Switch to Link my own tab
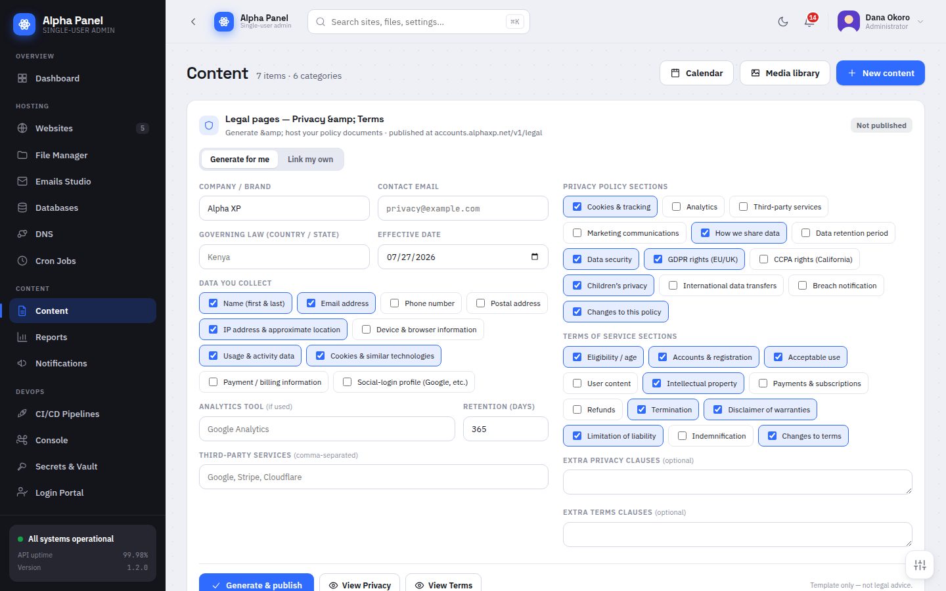The height and width of the screenshot is (591, 946). [310, 160]
